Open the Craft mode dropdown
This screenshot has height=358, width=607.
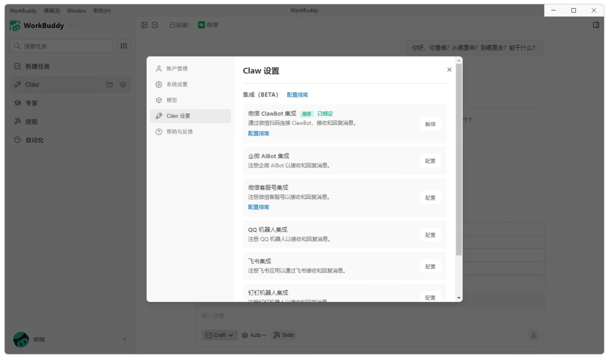219,335
